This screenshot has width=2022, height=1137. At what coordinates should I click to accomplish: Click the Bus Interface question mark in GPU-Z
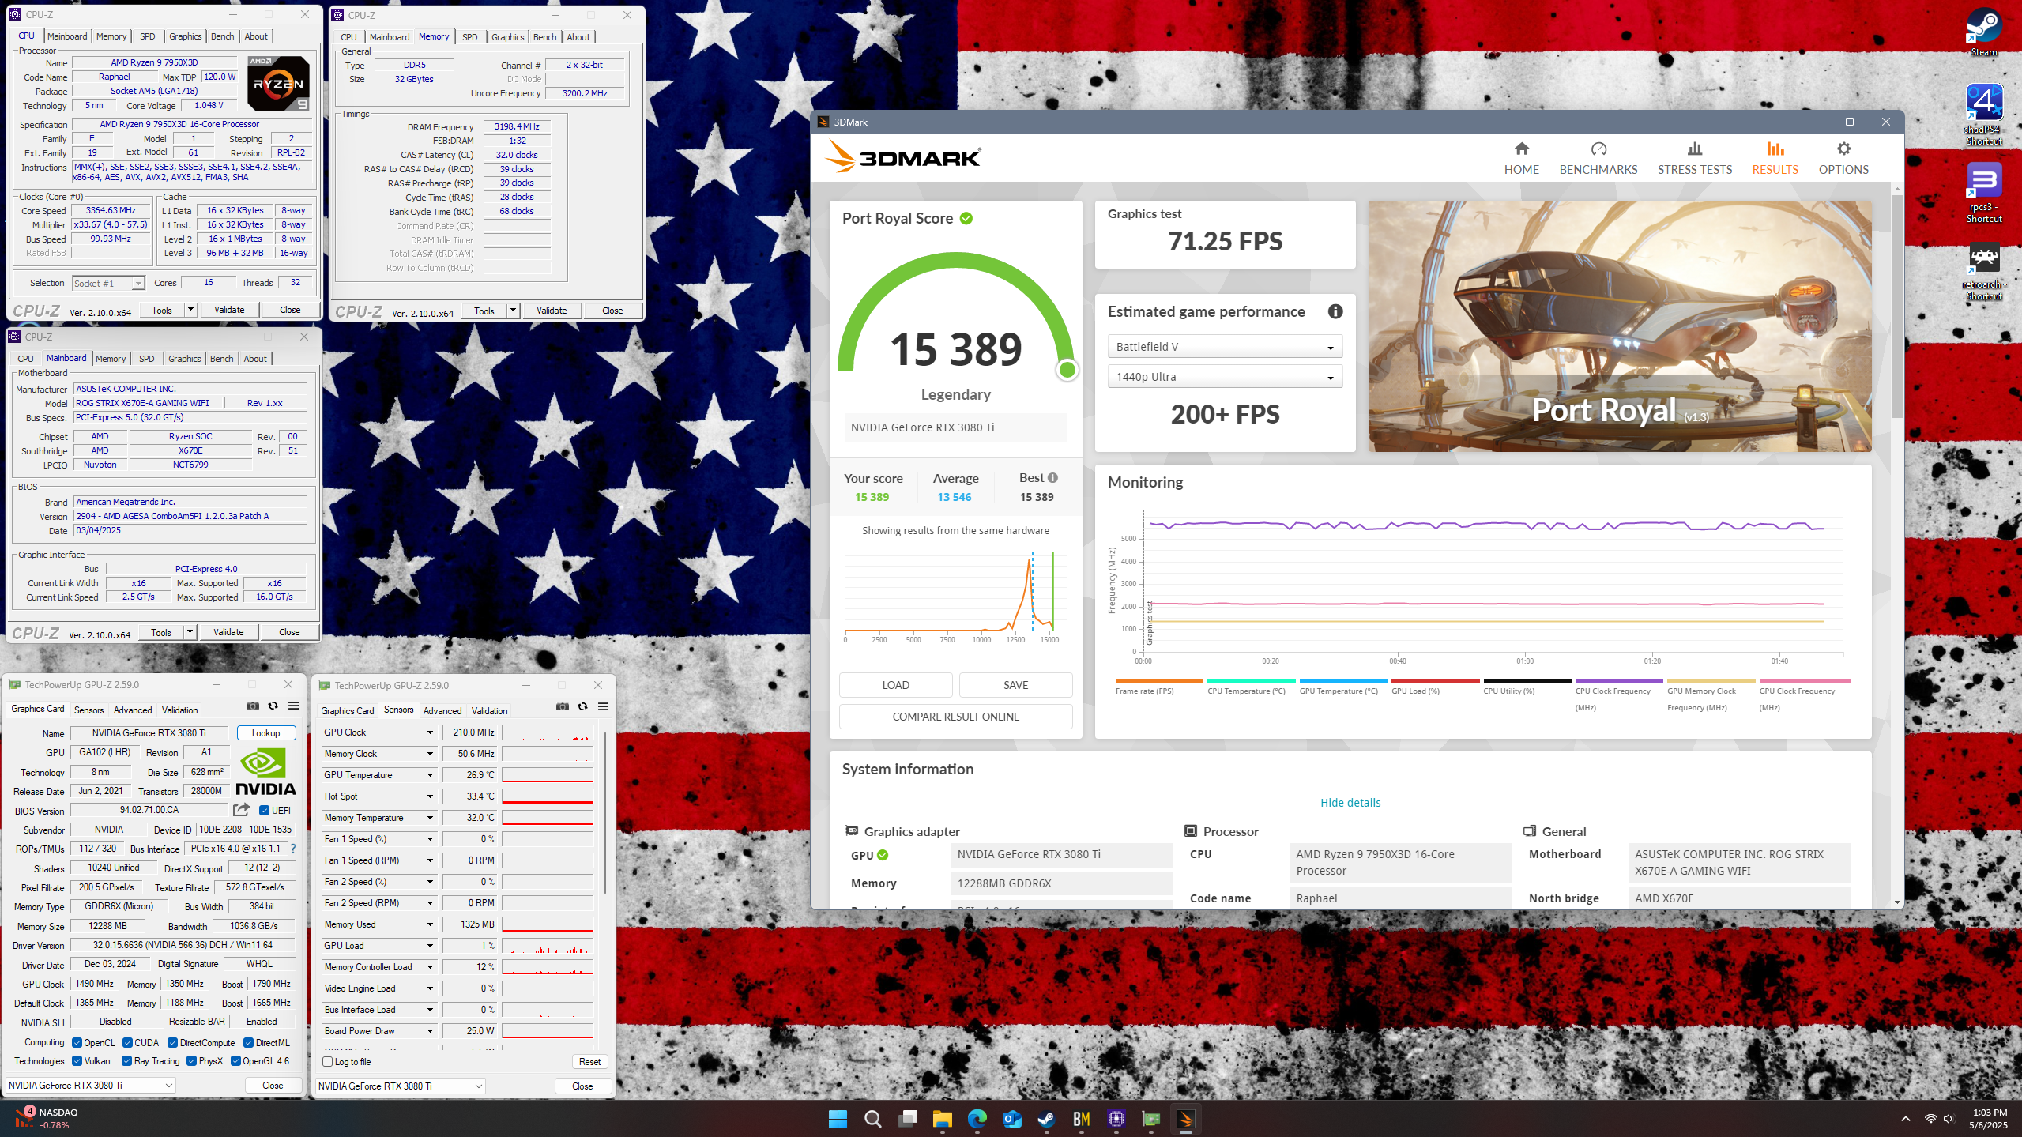293,849
